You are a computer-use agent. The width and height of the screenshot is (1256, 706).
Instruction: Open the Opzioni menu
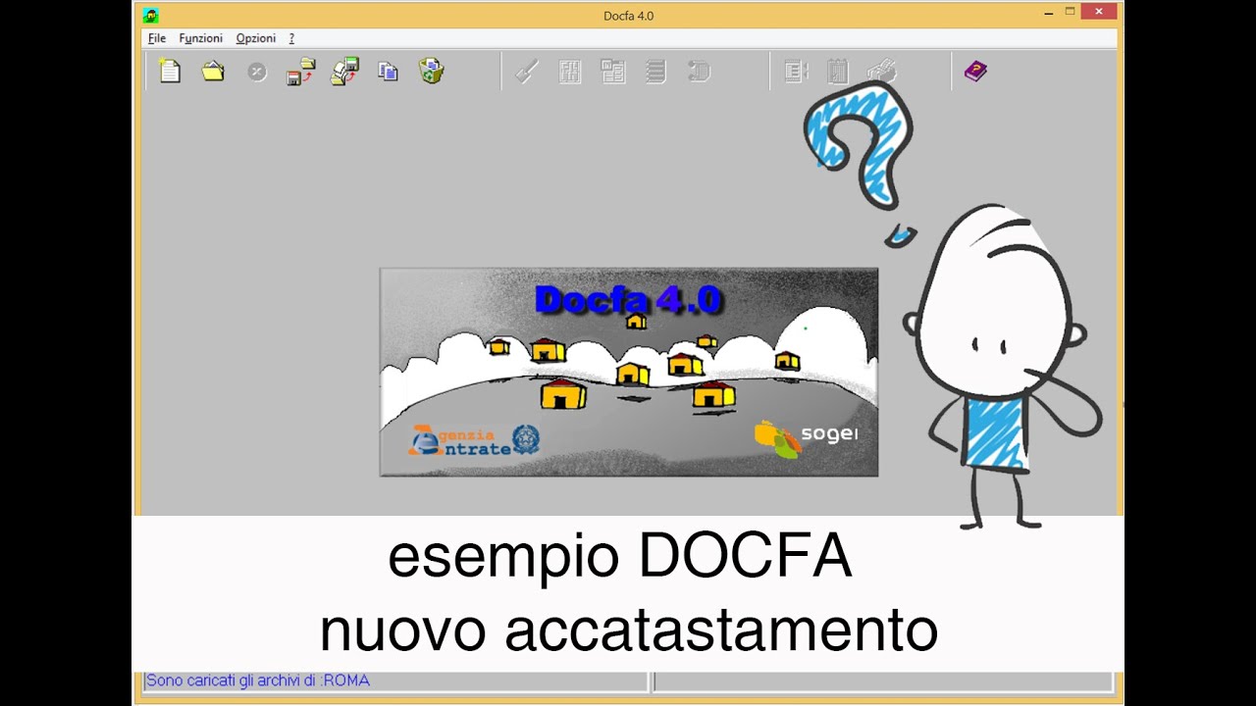pyautogui.click(x=255, y=38)
